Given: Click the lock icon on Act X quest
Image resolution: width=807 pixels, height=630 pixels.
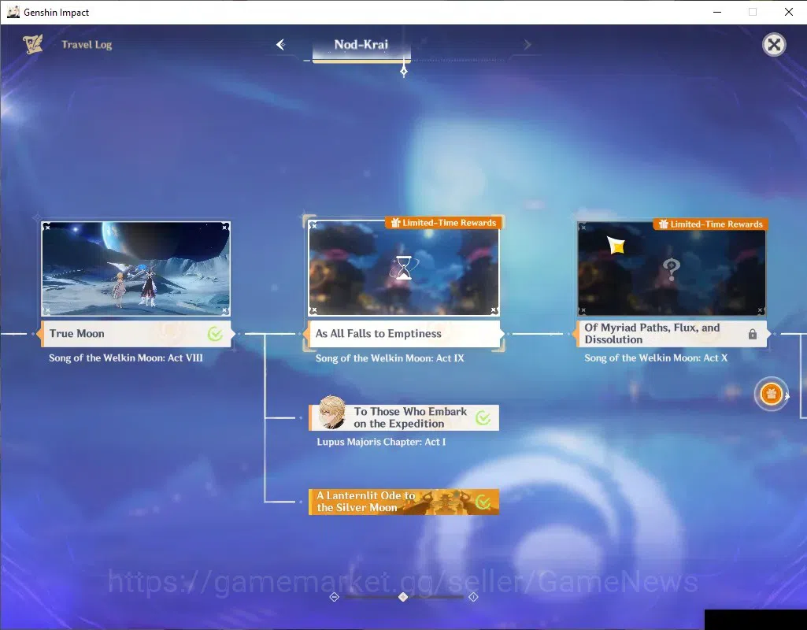Looking at the screenshot, I should [x=753, y=334].
